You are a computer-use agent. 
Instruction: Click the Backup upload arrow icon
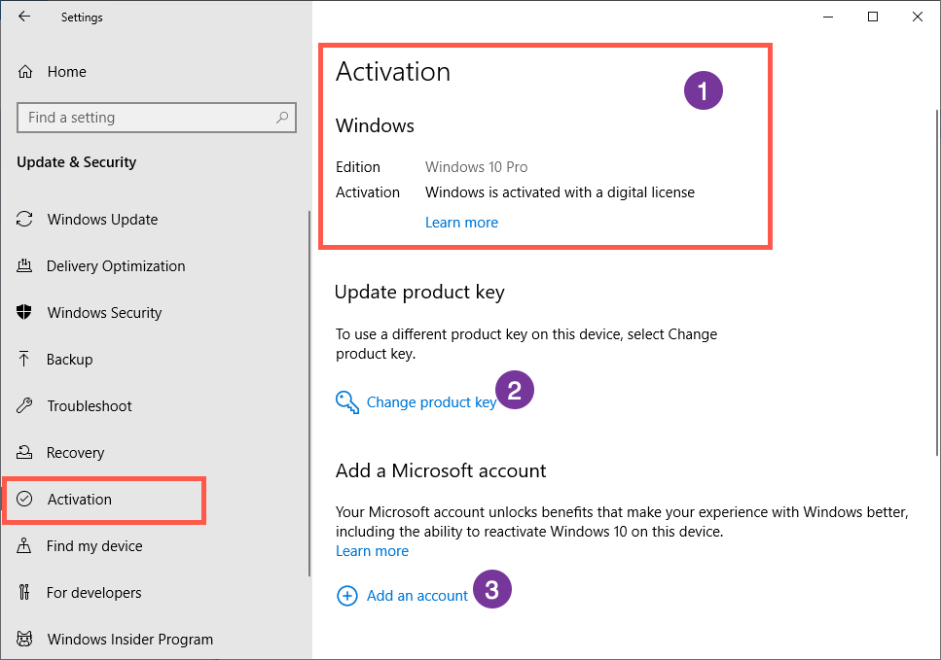tap(26, 360)
